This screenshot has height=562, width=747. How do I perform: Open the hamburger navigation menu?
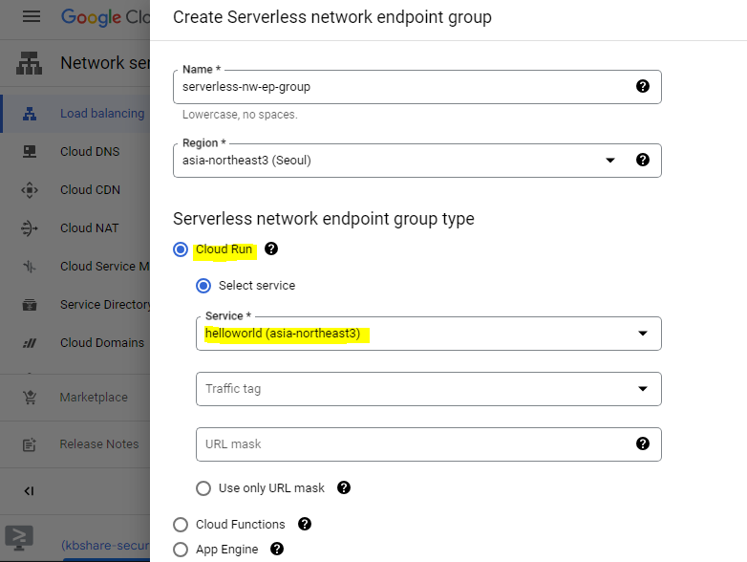pyautogui.click(x=32, y=17)
